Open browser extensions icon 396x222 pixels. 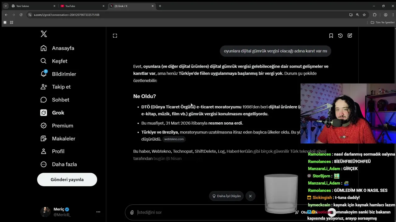375,14
